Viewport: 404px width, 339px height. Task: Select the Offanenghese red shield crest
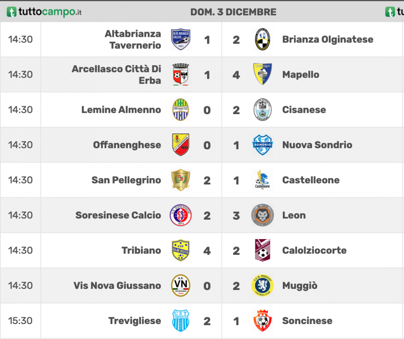click(x=181, y=145)
